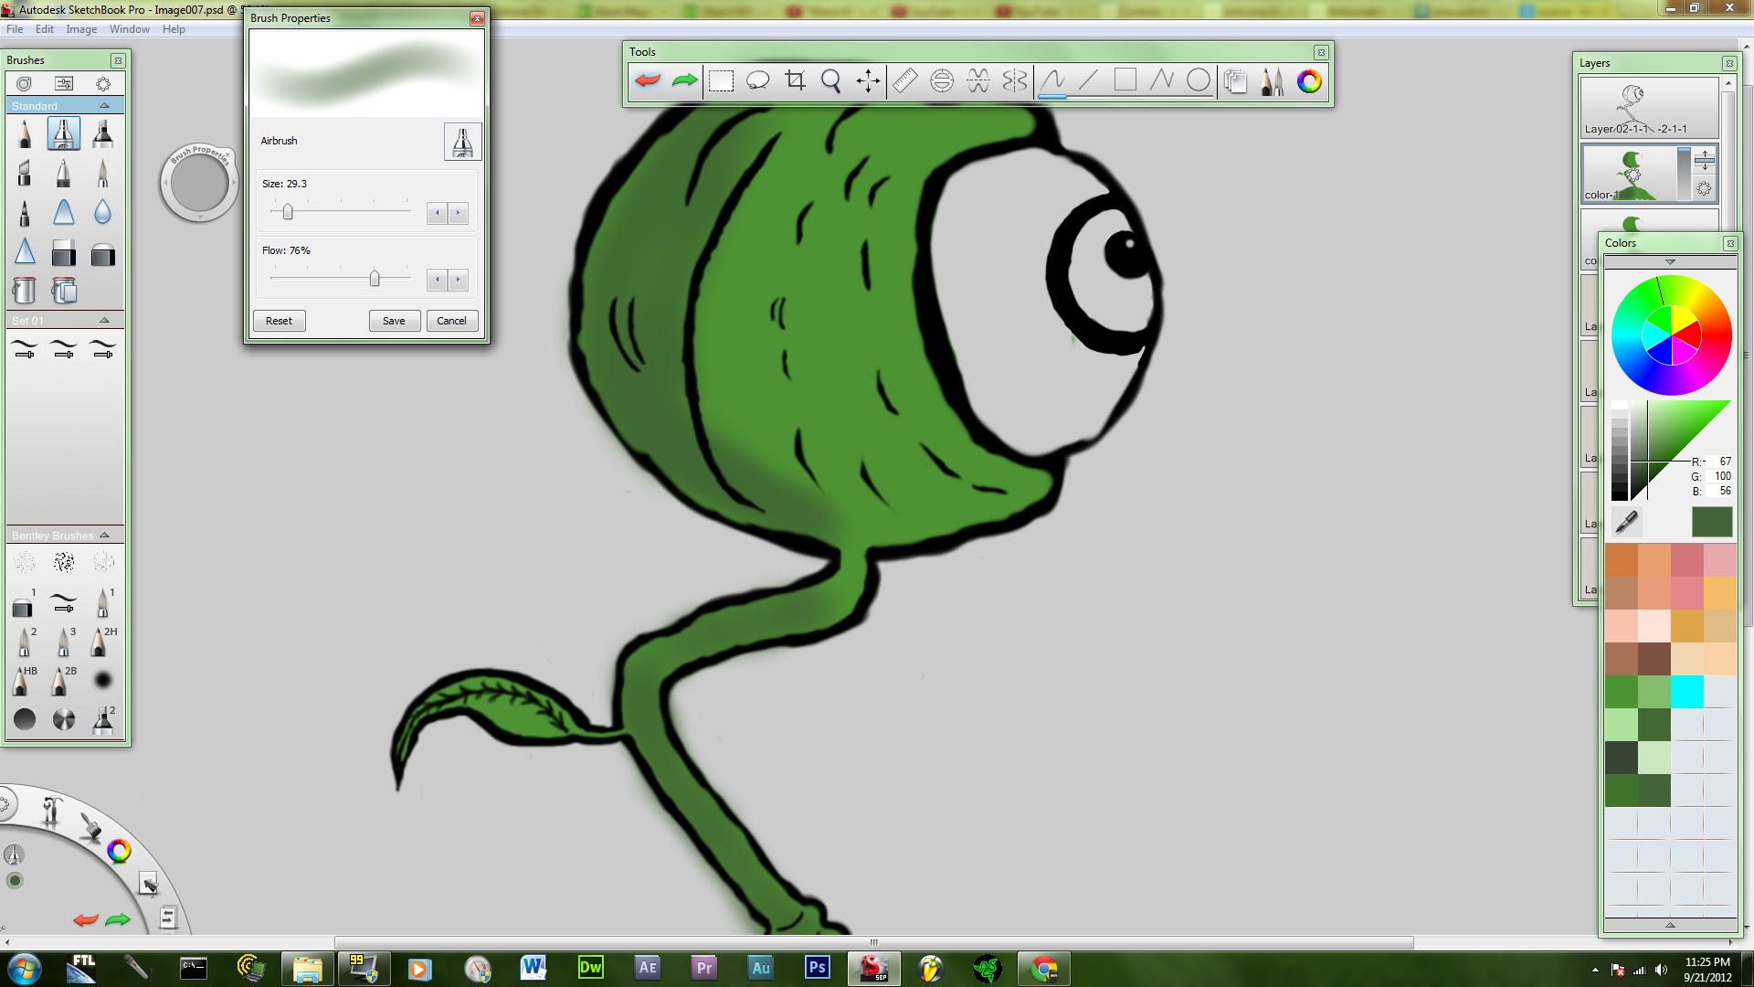Viewport: 1754px width, 987px height.
Task: Click Save in Brush Properties
Action: pos(394,321)
